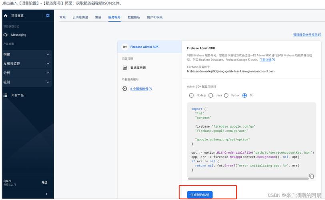Collapse the sidebar with the left chevron
The height and width of the screenshot is (200, 325).
pyautogui.click(x=46, y=194)
